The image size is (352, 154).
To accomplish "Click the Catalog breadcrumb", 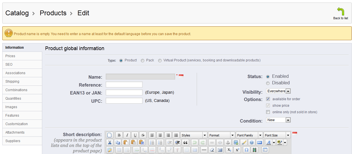I will click(x=17, y=13).
